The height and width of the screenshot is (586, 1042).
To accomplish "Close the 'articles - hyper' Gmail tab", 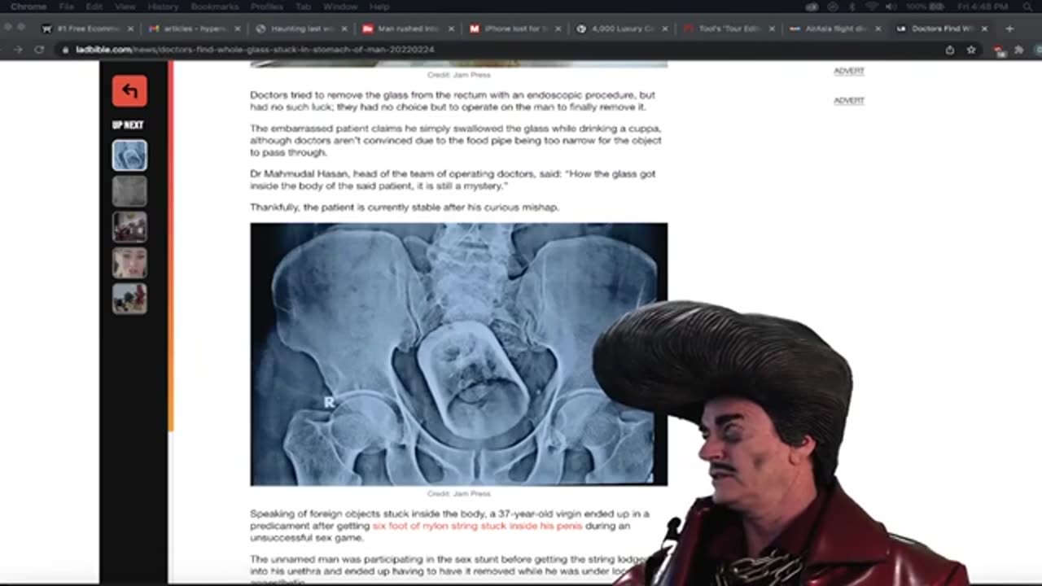I will point(238,28).
